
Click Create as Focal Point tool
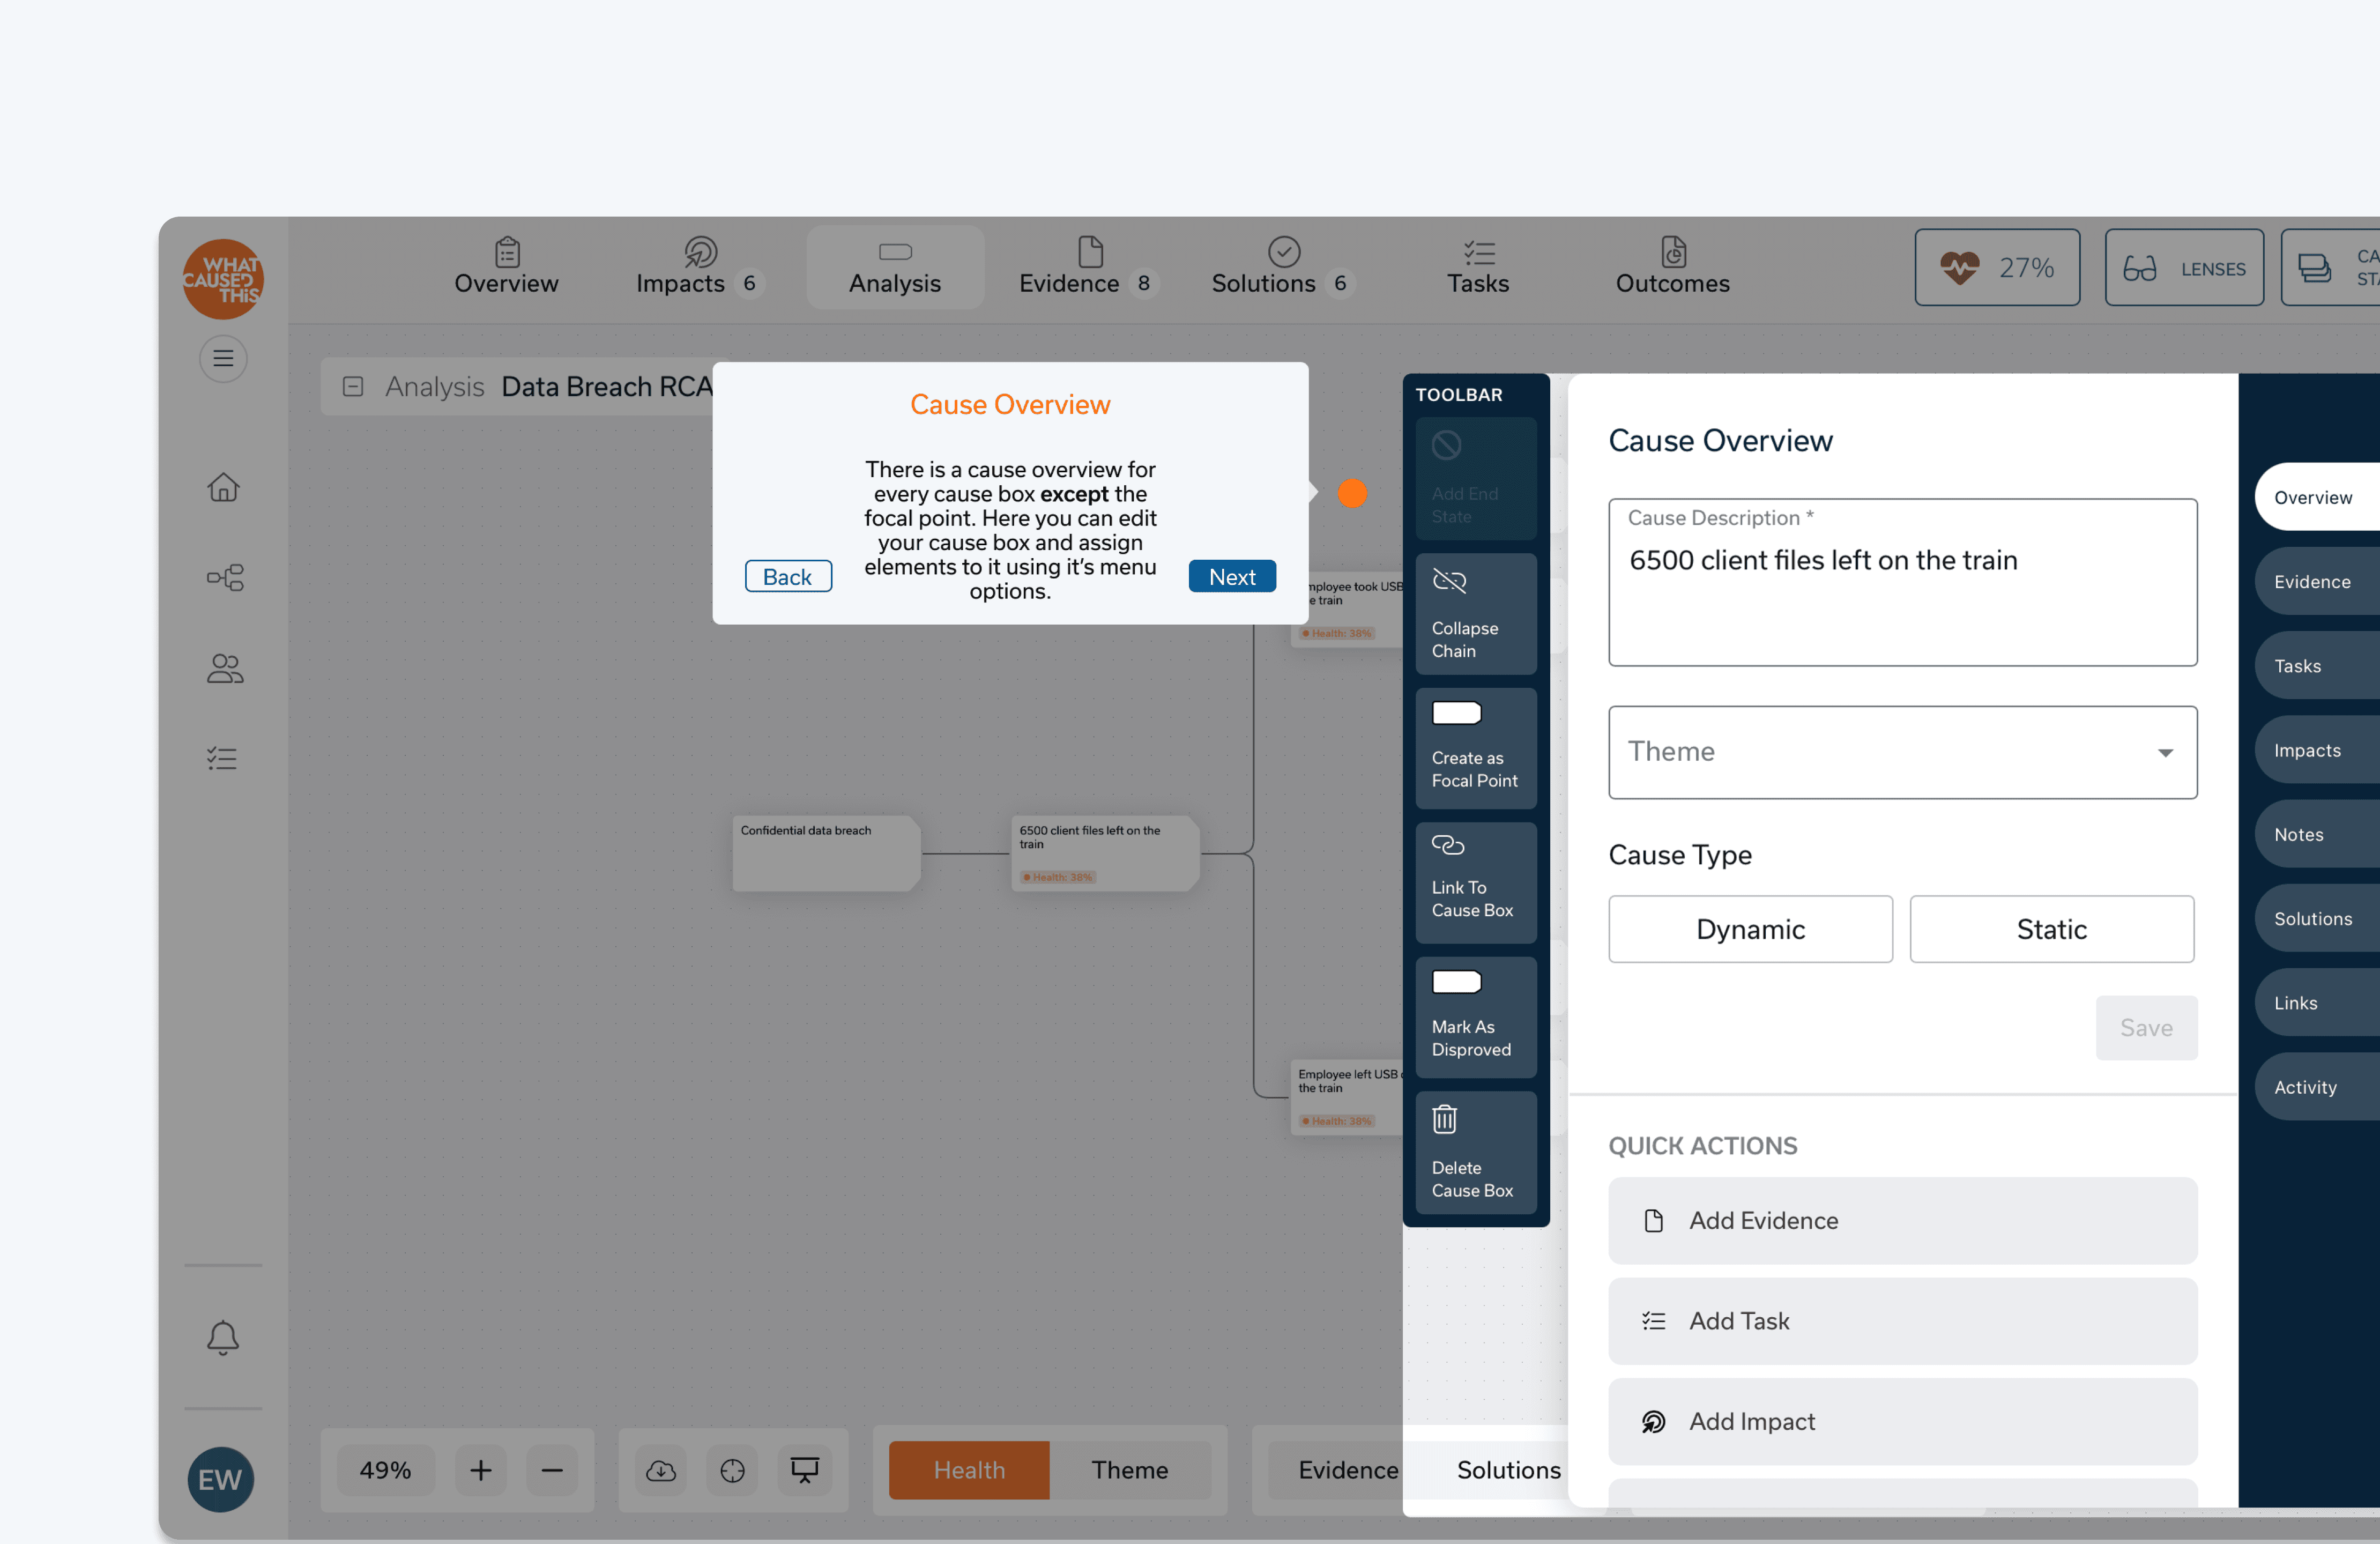tap(1474, 747)
